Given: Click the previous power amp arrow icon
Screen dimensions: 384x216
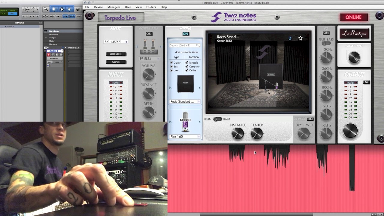Looking at the screenshot, I should (x=137, y=46).
